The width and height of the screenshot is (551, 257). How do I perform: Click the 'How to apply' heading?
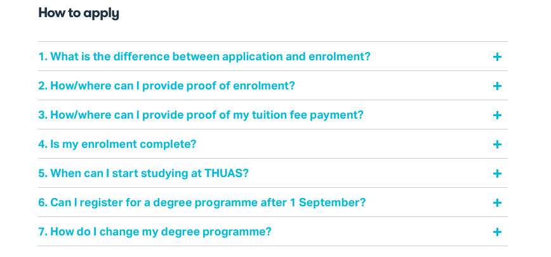(x=79, y=13)
